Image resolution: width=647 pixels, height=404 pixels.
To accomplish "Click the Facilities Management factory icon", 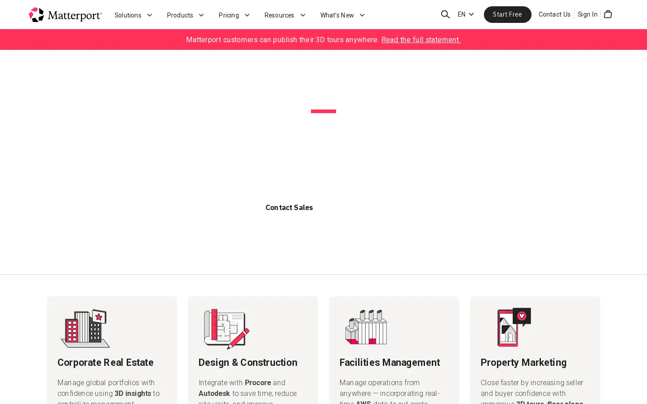I will (366, 327).
